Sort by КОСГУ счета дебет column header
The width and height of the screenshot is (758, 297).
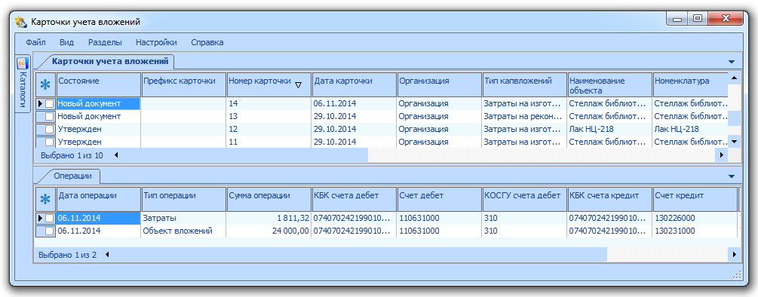click(524, 200)
